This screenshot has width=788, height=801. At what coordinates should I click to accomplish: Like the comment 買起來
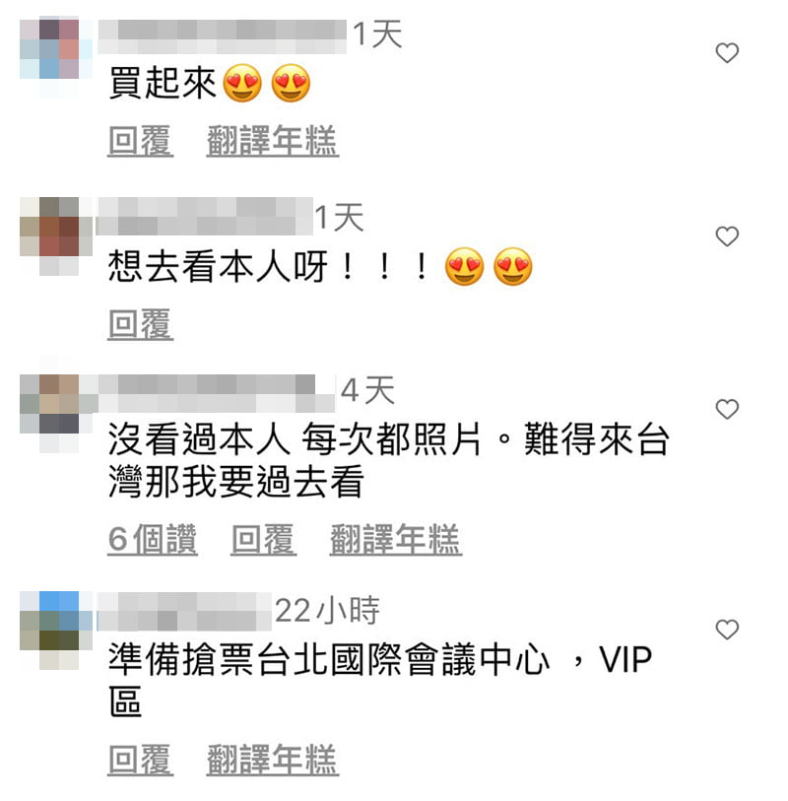pos(727,52)
